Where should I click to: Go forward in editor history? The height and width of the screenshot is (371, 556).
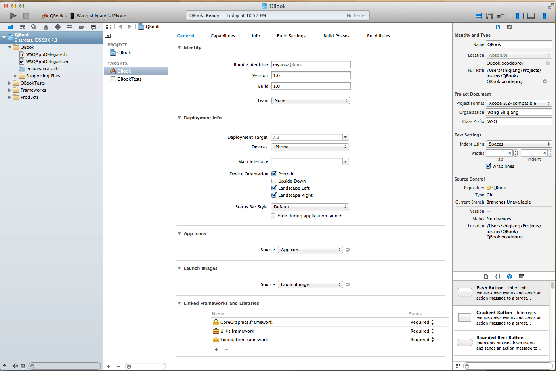point(130,27)
